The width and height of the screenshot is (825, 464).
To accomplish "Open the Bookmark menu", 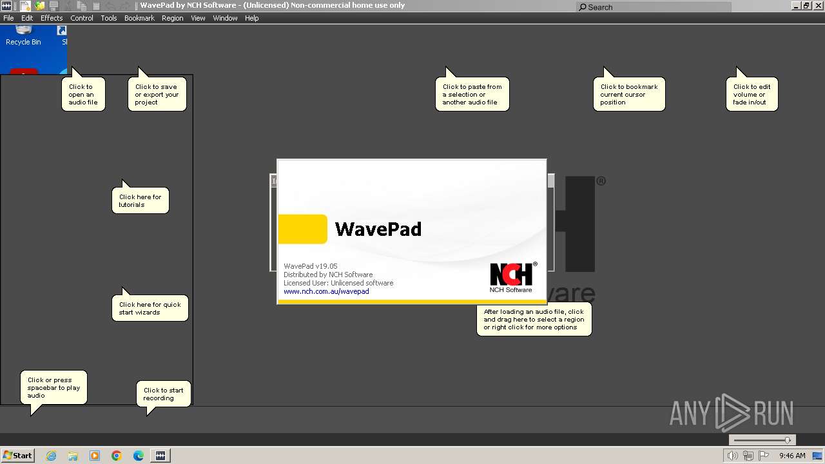I will click(x=139, y=18).
